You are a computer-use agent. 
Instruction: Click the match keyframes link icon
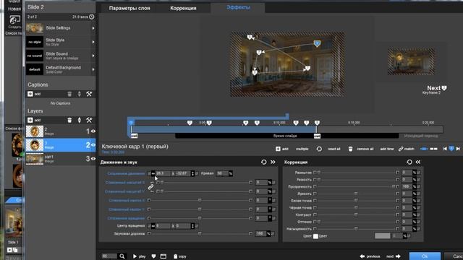coord(401,149)
